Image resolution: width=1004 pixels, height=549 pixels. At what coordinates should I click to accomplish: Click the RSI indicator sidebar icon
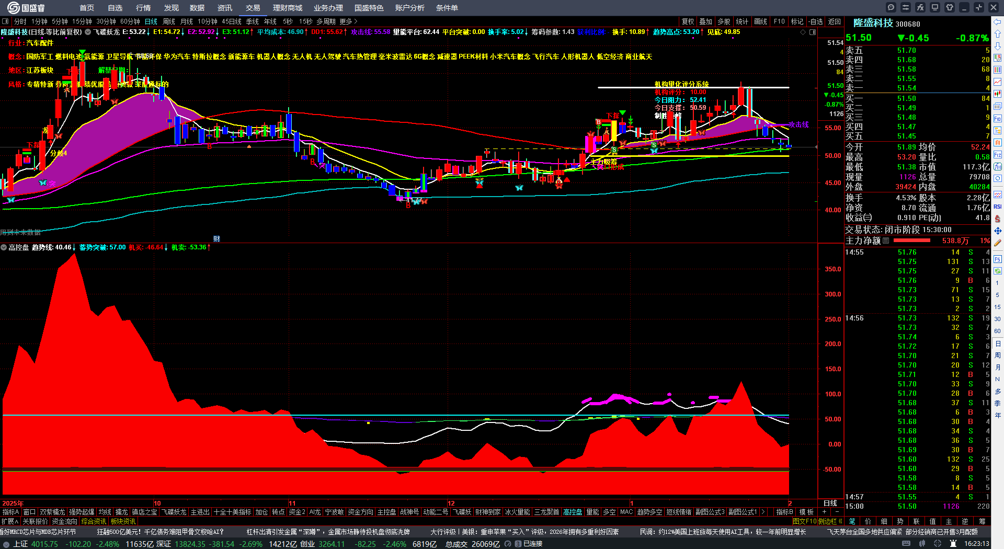point(998,207)
